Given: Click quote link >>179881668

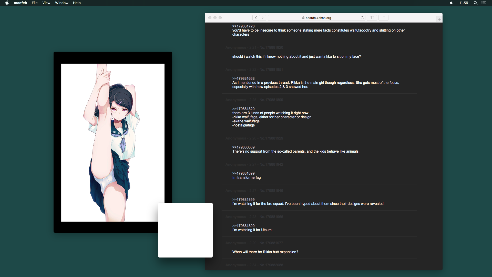Looking at the screenshot, I should coord(243,78).
